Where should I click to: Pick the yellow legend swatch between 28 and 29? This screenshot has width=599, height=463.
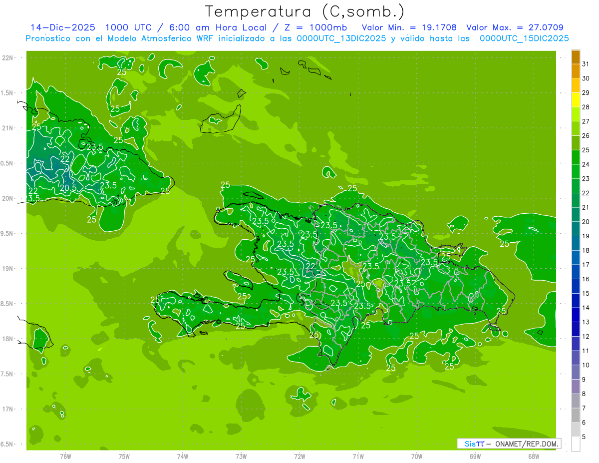(576, 100)
